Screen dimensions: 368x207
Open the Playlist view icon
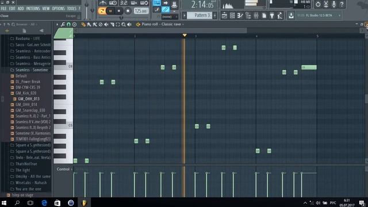[224, 16]
